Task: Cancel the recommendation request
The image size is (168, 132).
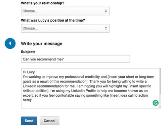Action: coord(49,121)
